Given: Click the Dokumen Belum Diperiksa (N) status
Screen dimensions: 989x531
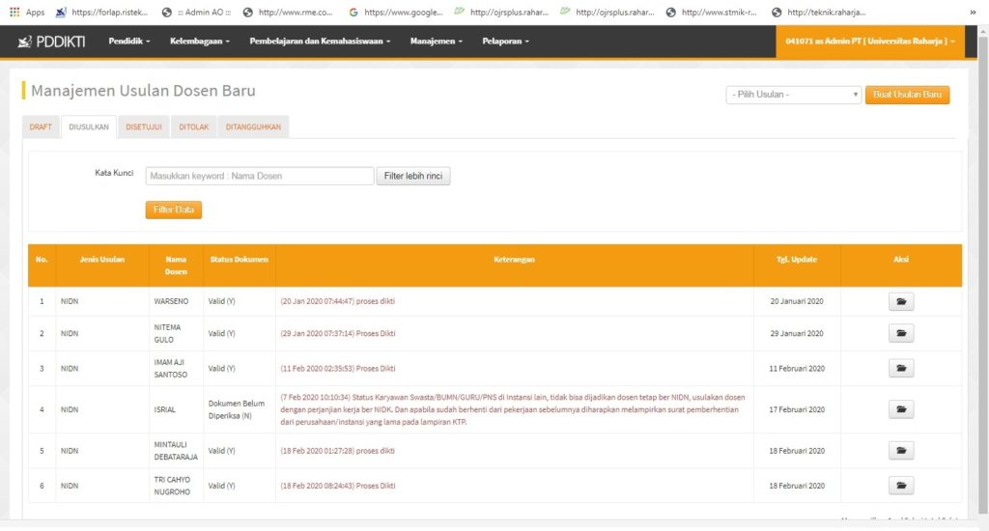Looking at the screenshot, I should pyautogui.click(x=237, y=409).
